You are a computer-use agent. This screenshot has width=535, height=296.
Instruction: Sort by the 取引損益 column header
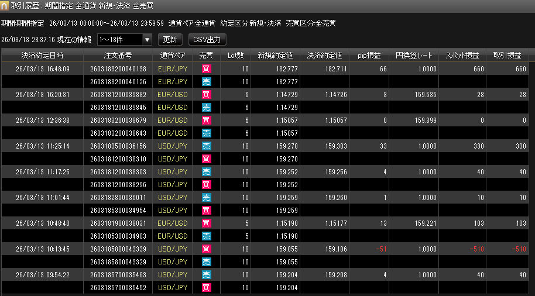(x=507, y=56)
